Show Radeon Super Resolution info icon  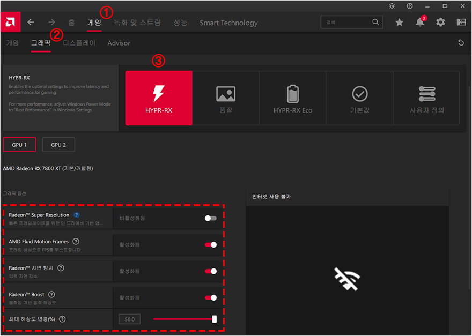(77, 215)
